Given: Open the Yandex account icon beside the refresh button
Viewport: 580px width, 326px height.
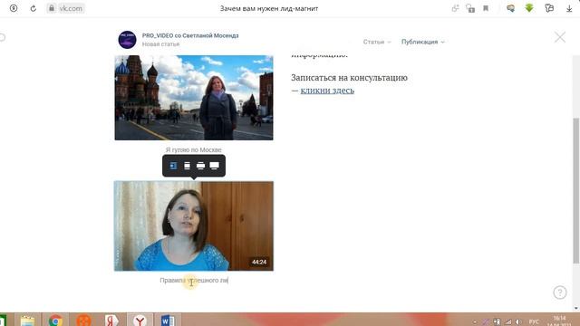Looking at the screenshot, I should pos(14,8).
